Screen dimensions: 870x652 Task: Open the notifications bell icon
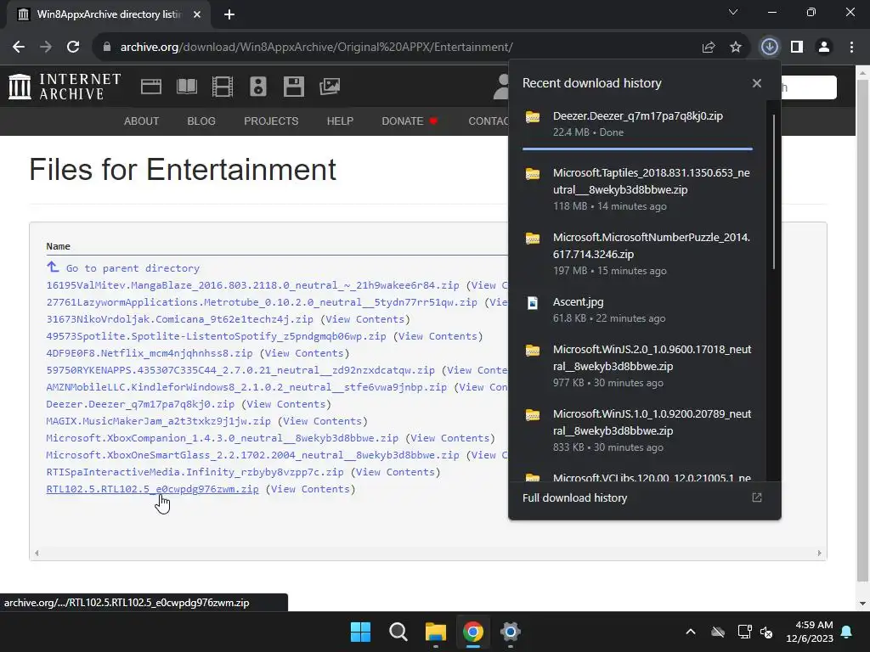pos(847,632)
